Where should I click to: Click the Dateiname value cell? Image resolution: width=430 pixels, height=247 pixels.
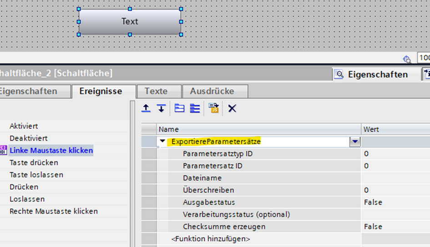[395, 178]
